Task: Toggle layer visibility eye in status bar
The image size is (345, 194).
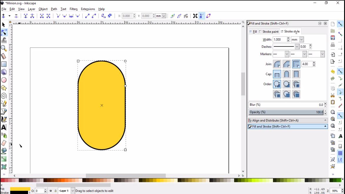Action: 51,191
